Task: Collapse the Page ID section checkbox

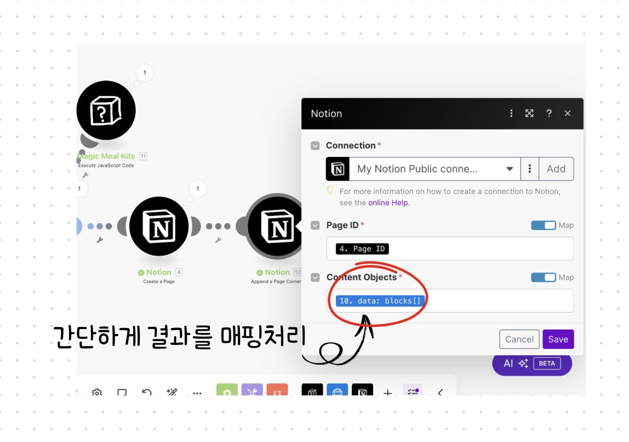Action: 315,225
